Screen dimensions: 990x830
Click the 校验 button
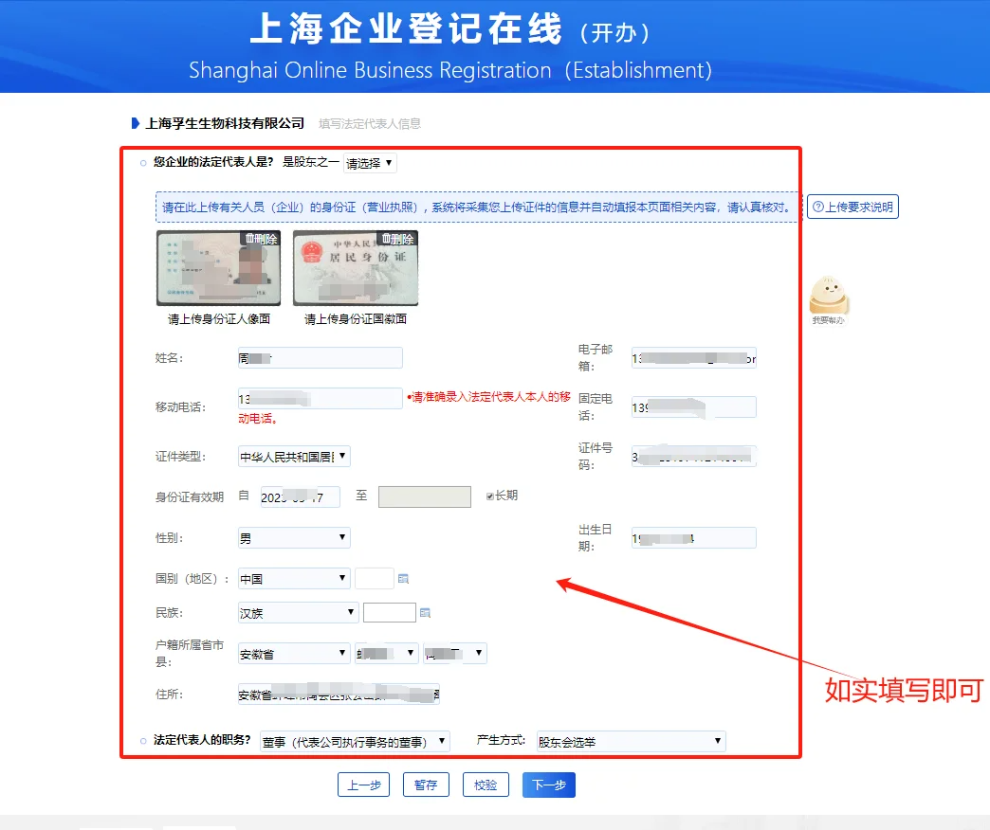point(486,785)
